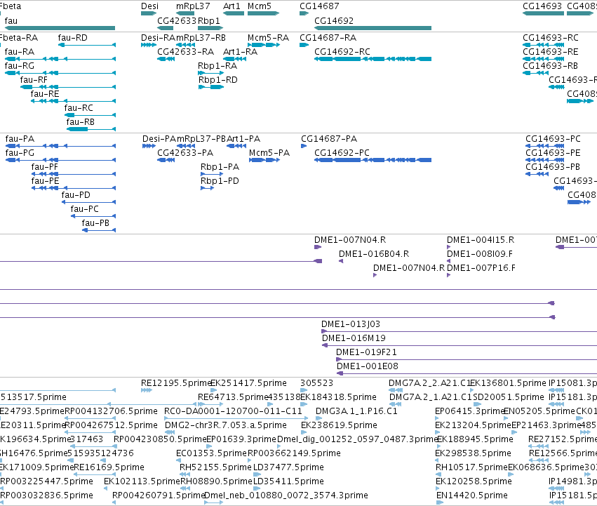Select EST RH52155.5prime
Viewport: 597px width, 506px height.
click(215, 467)
